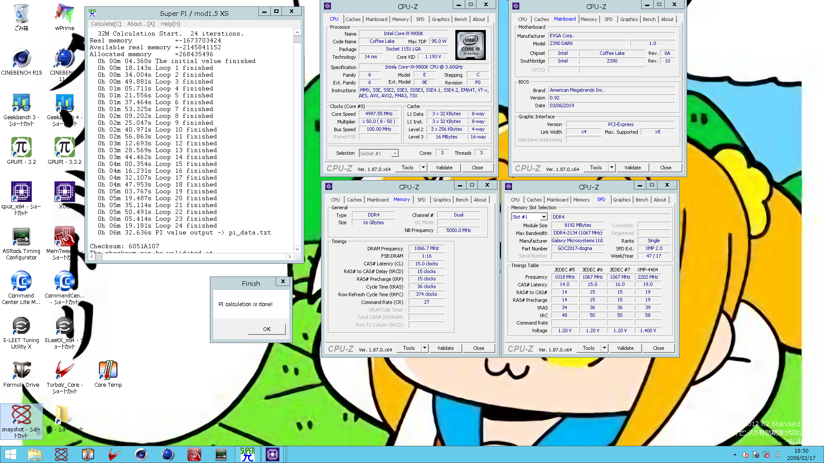The image size is (824, 463).
Task: Click Super PI horizontal scroll right arrow
Action: 290,256
